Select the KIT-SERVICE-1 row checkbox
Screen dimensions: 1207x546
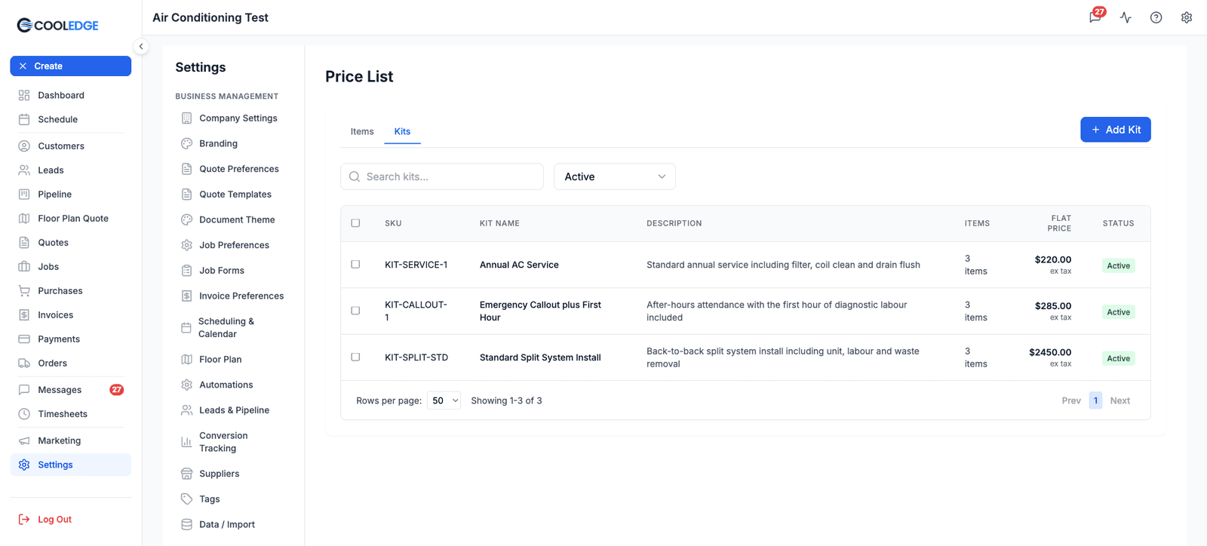355,265
